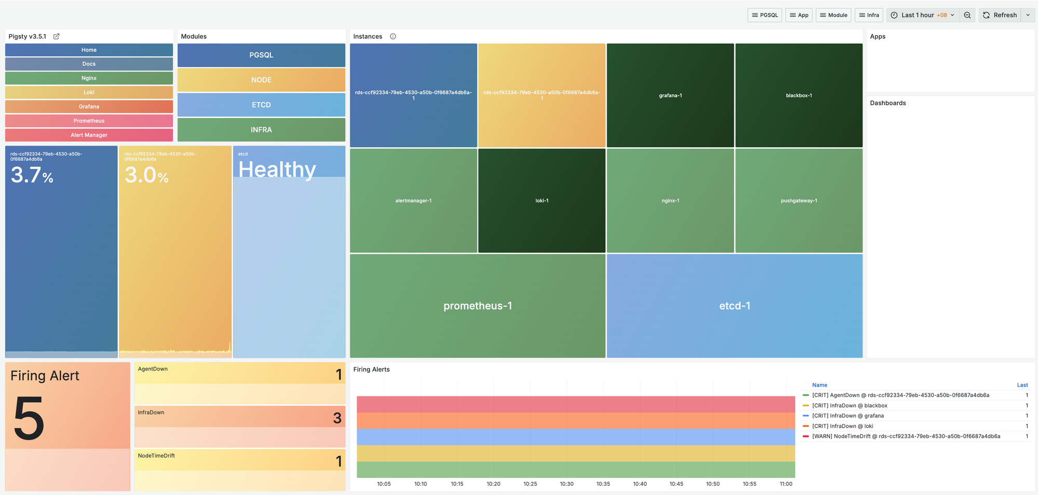Click the green AgentDown legend color swatch

tap(805, 395)
